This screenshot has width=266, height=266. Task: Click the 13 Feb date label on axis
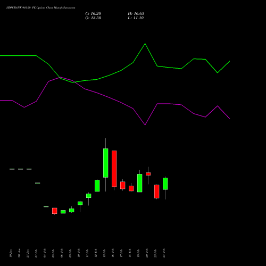104,253
